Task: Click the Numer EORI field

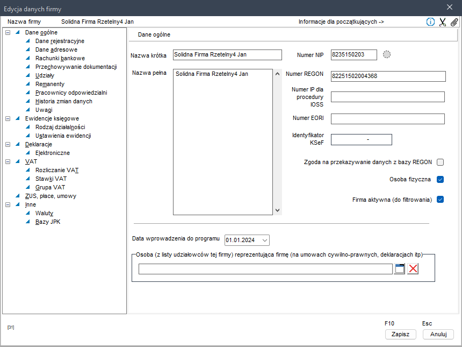Action: point(387,119)
